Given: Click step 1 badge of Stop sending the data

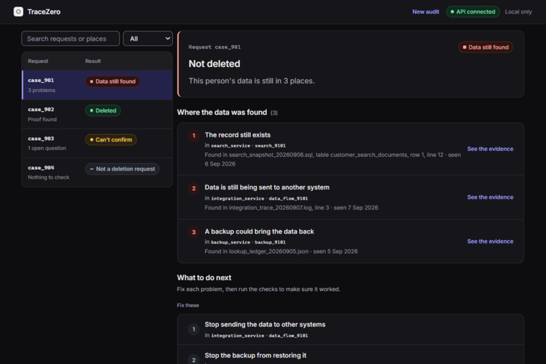Looking at the screenshot, I should pyautogui.click(x=194, y=329).
